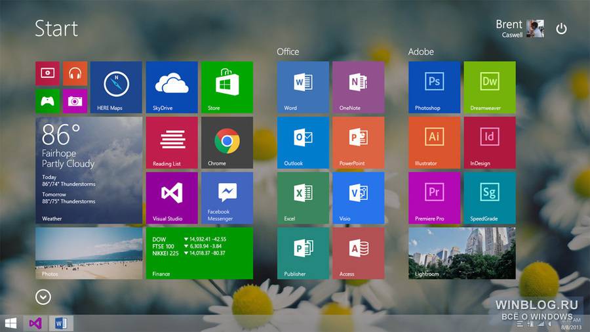Launch Visual Studio tile
The height and width of the screenshot is (332, 590).
point(172,198)
